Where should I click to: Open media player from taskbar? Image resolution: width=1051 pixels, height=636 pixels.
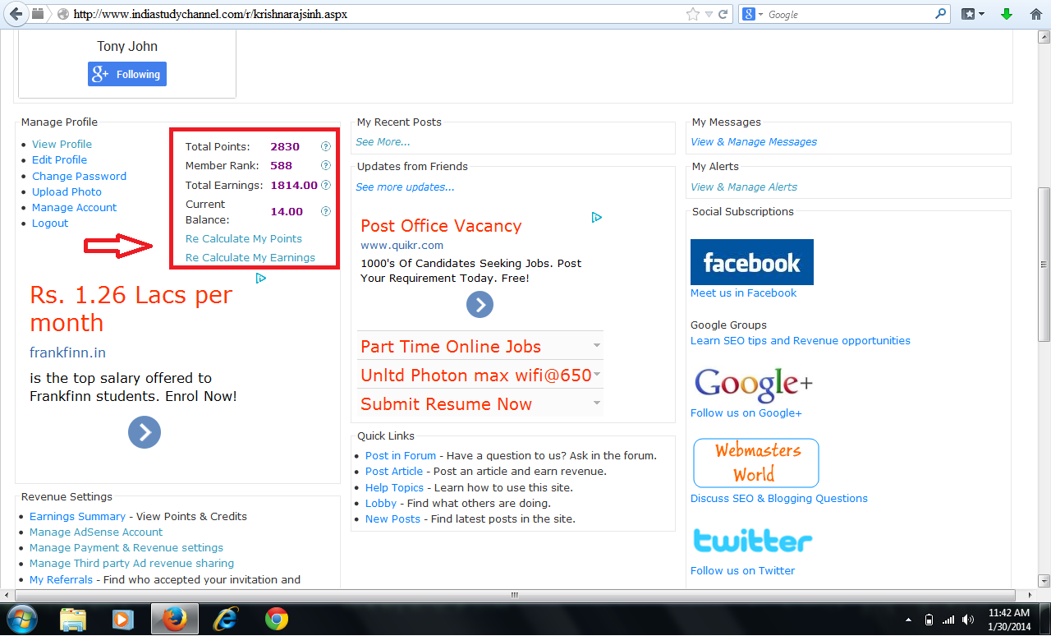[122, 619]
